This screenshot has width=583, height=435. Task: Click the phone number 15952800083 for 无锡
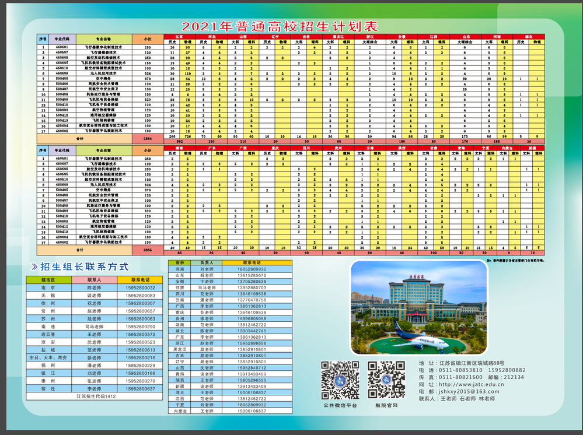pos(140,295)
